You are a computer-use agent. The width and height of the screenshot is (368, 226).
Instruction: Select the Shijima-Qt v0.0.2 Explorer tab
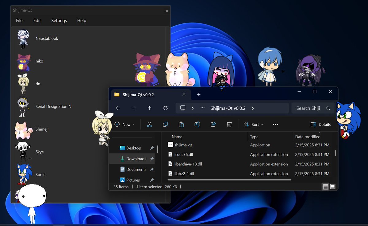(x=150, y=95)
